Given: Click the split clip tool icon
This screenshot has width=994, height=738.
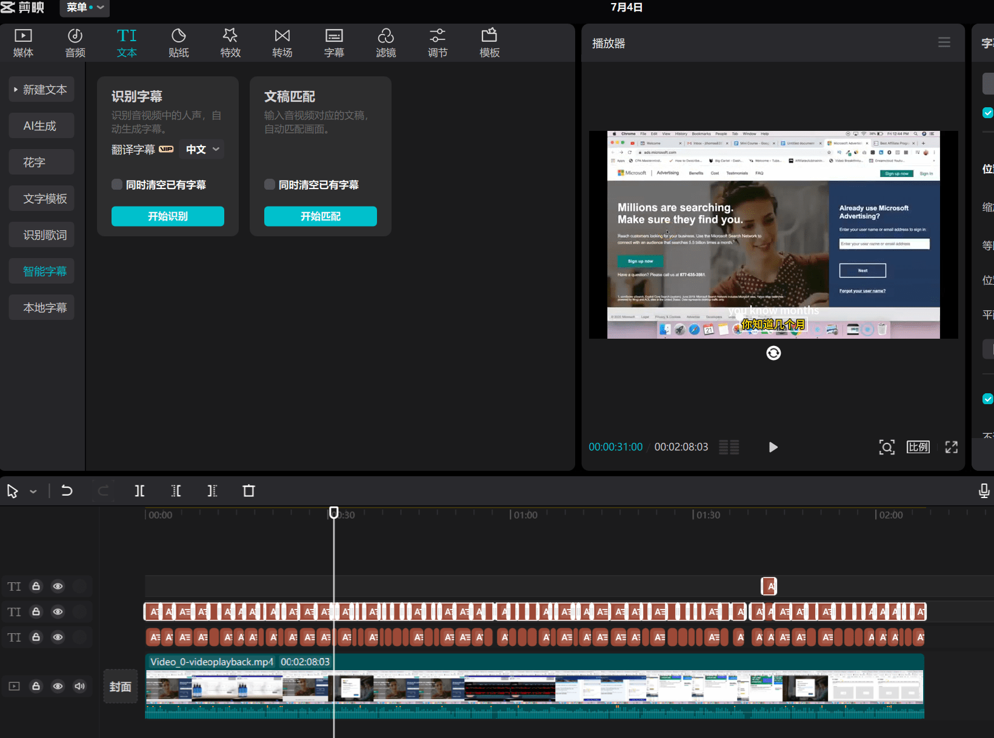Looking at the screenshot, I should pyautogui.click(x=139, y=491).
